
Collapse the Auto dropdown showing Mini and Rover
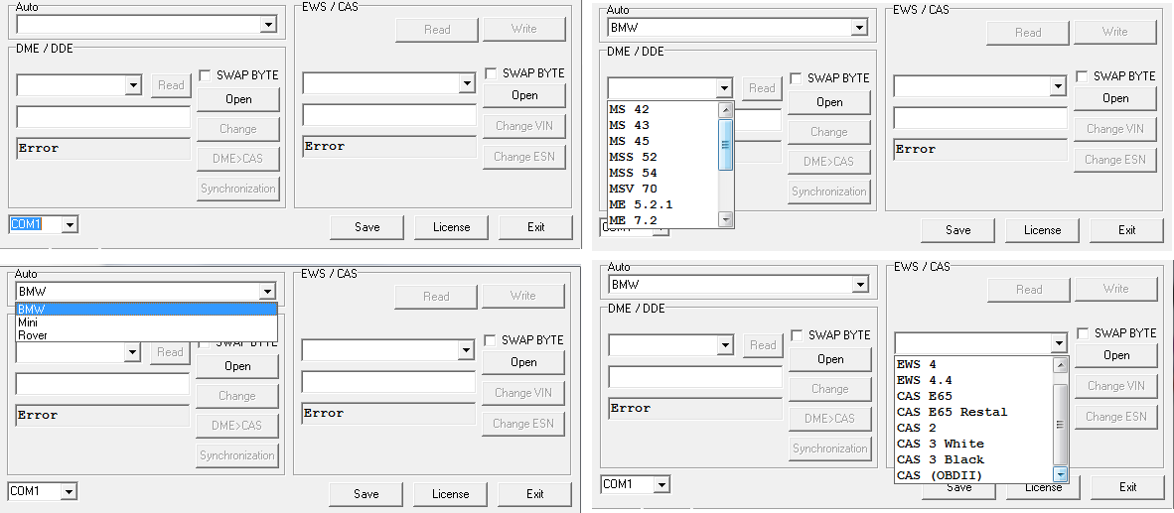point(266,292)
